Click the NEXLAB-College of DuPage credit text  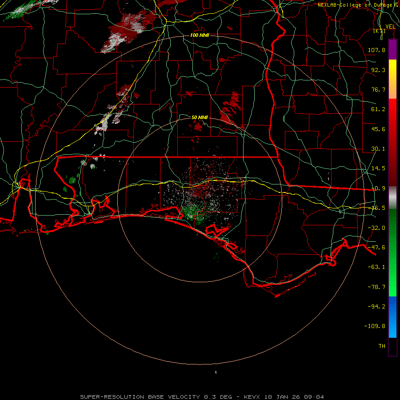358,5
